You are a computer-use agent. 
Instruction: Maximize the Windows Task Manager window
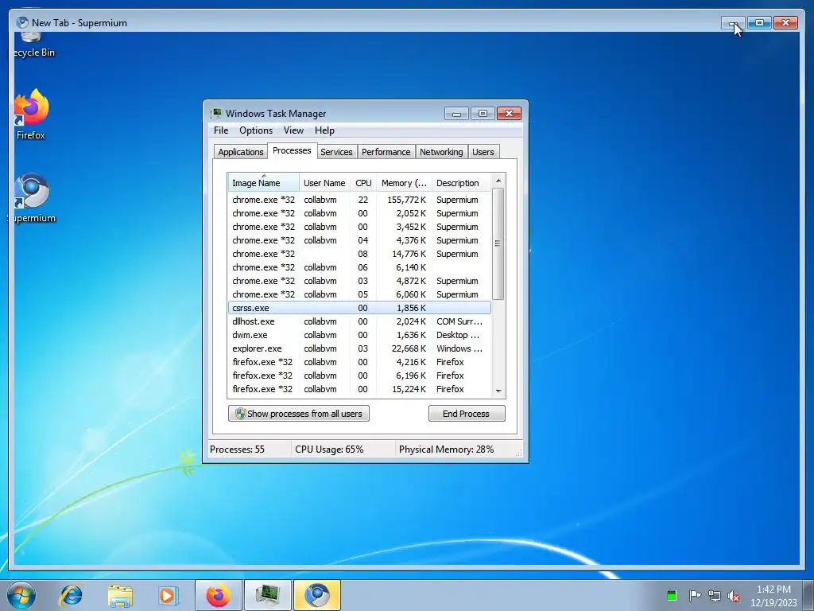pos(483,113)
